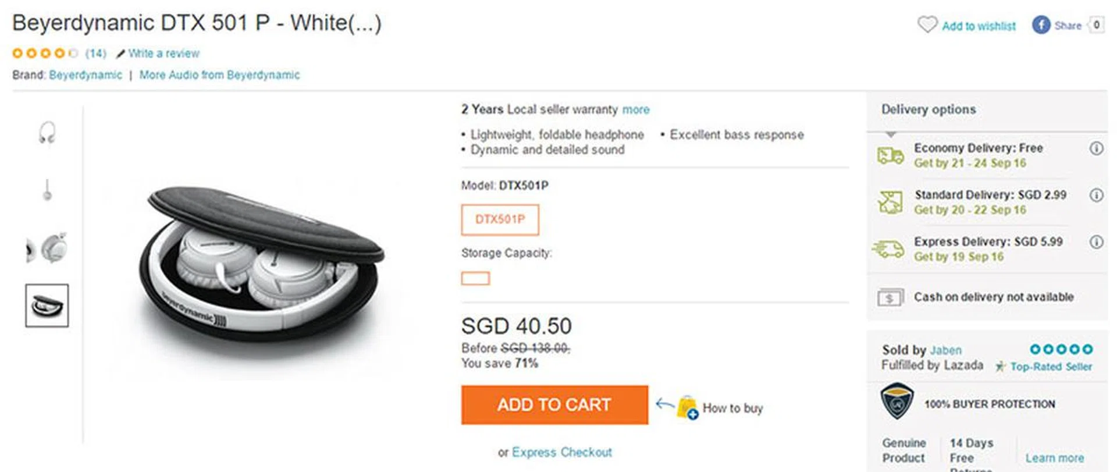Click the four-star product rating
This screenshot has width=1117, height=472.
(x=45, y=54)
